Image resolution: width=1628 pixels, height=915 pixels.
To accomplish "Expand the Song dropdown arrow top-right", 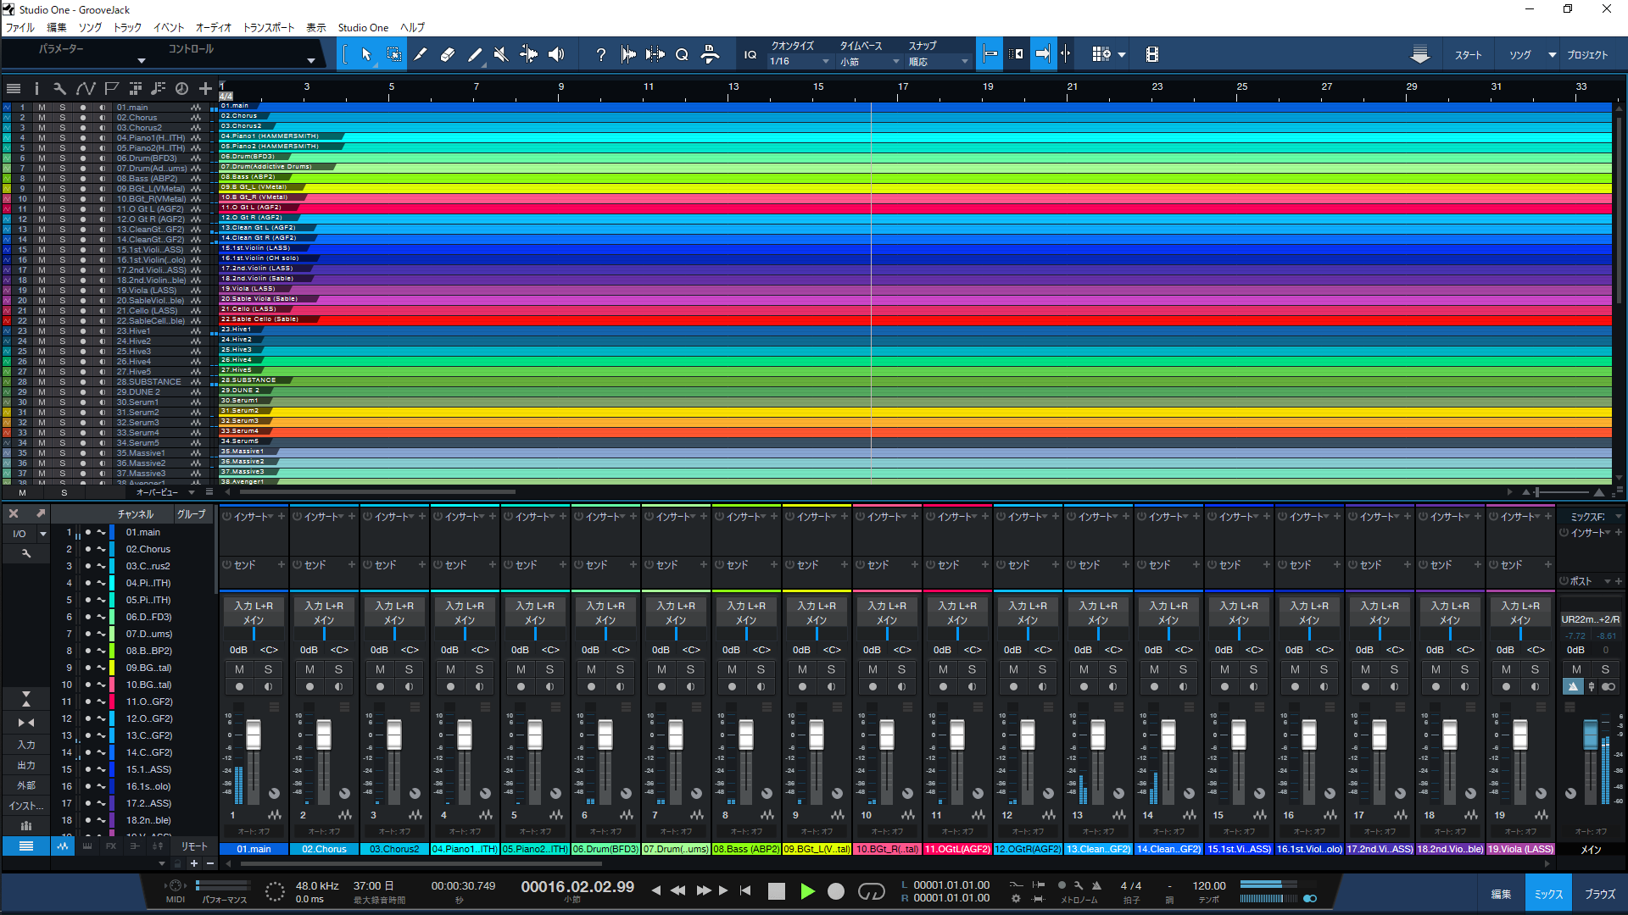I will (x=1552, y=55).
